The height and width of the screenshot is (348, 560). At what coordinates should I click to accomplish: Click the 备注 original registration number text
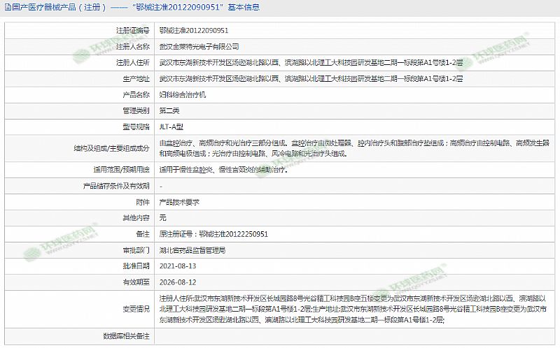(x=214, y=233)
